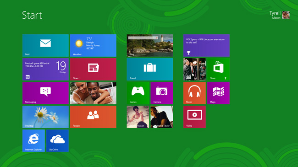Click the user account picture
This screenshot has height=167, width=298.
click(286, 15)
